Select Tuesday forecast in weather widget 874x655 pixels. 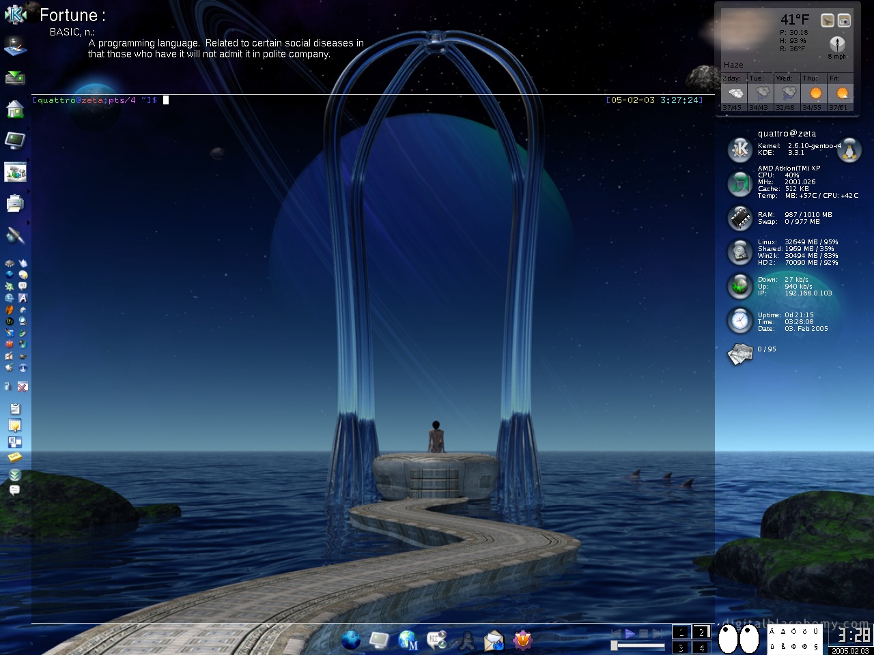coord(760,92)
